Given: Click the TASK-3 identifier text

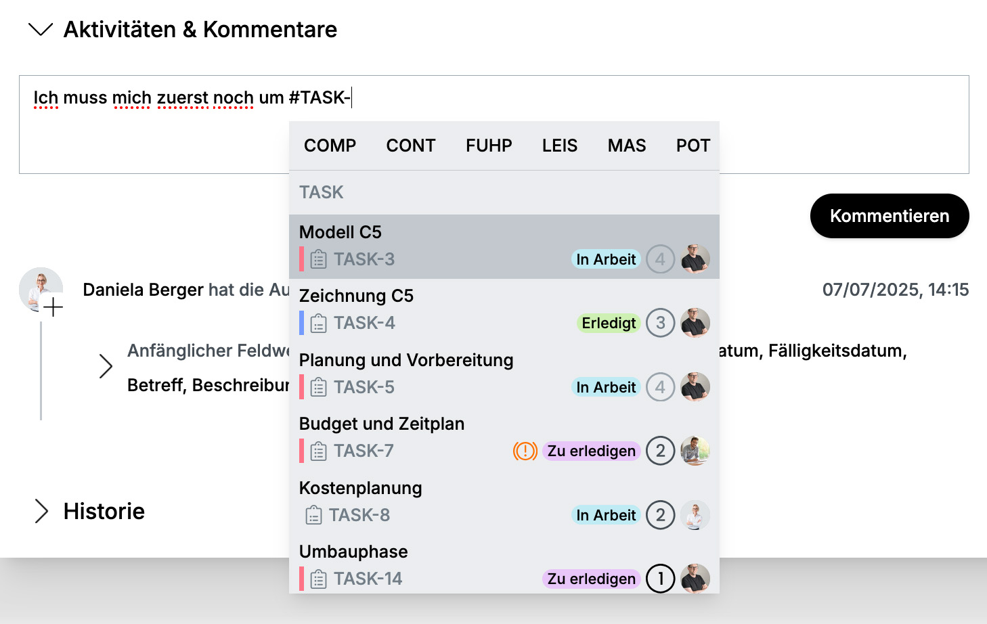Looking at the screenshot, I should coord(364,259).
